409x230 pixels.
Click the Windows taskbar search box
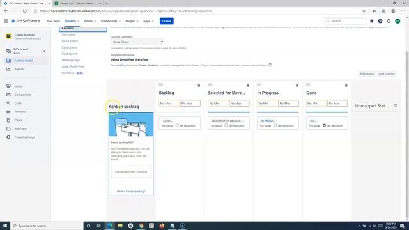pyautogui.click(x=47, y=226)
